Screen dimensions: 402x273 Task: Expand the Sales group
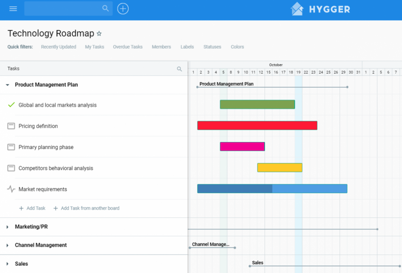click(7, 264)
